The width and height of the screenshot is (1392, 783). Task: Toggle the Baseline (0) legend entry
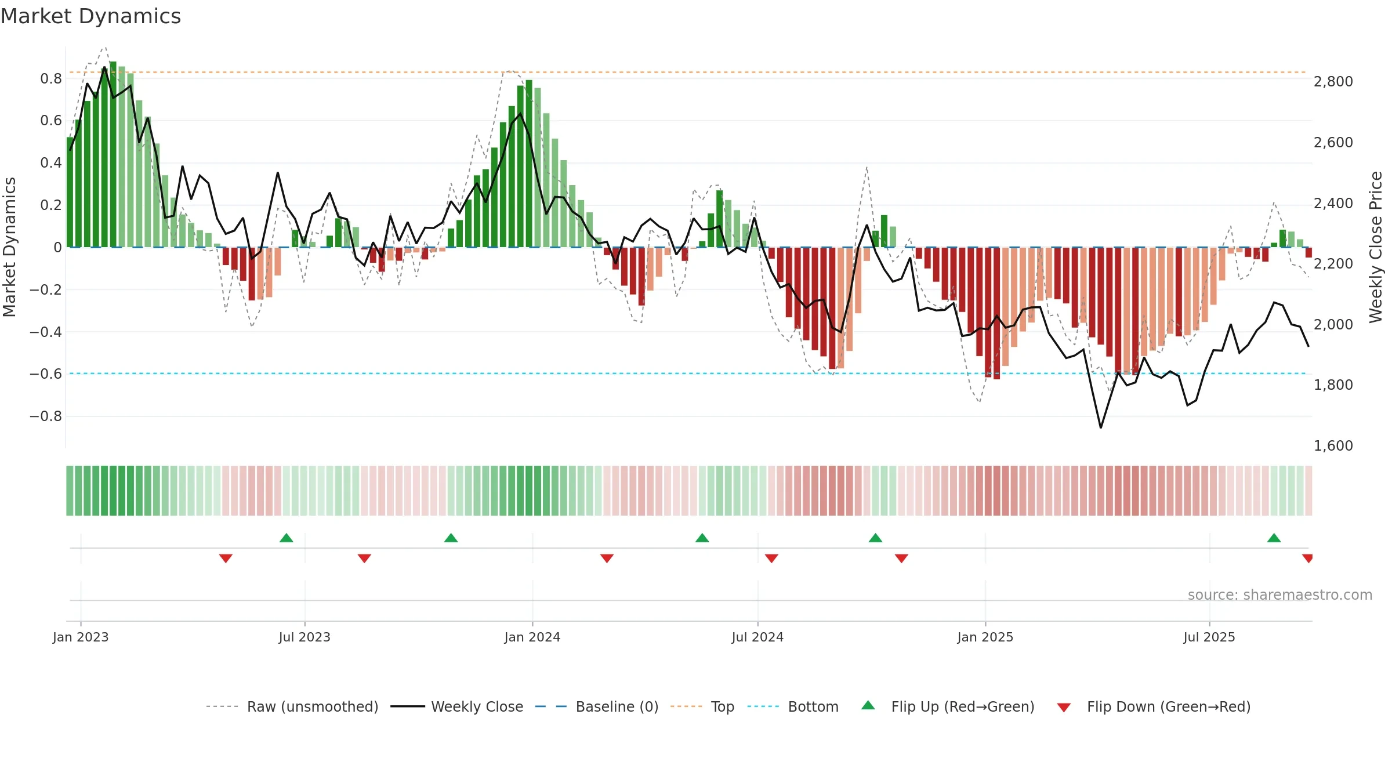(x=597, y=707)
